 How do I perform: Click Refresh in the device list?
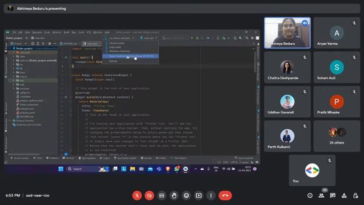pos(131,61)
